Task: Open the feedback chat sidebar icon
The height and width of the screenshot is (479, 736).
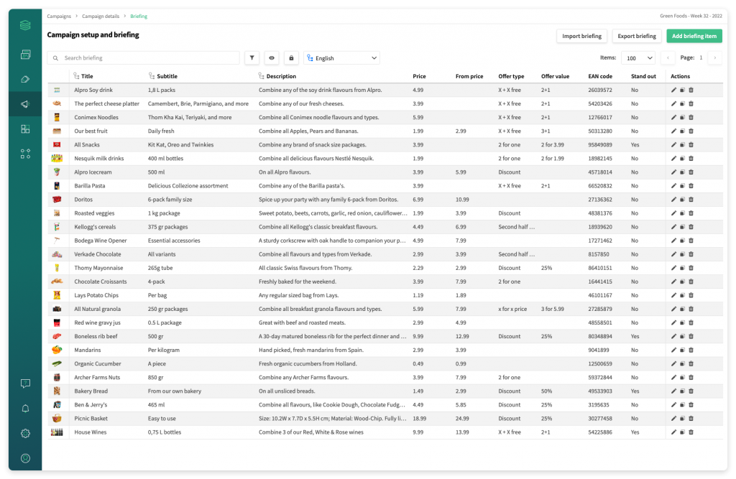Action: point(25,383)
